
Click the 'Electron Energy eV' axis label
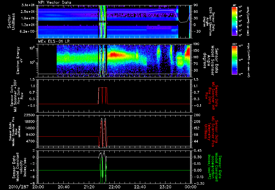click(20, 60)
